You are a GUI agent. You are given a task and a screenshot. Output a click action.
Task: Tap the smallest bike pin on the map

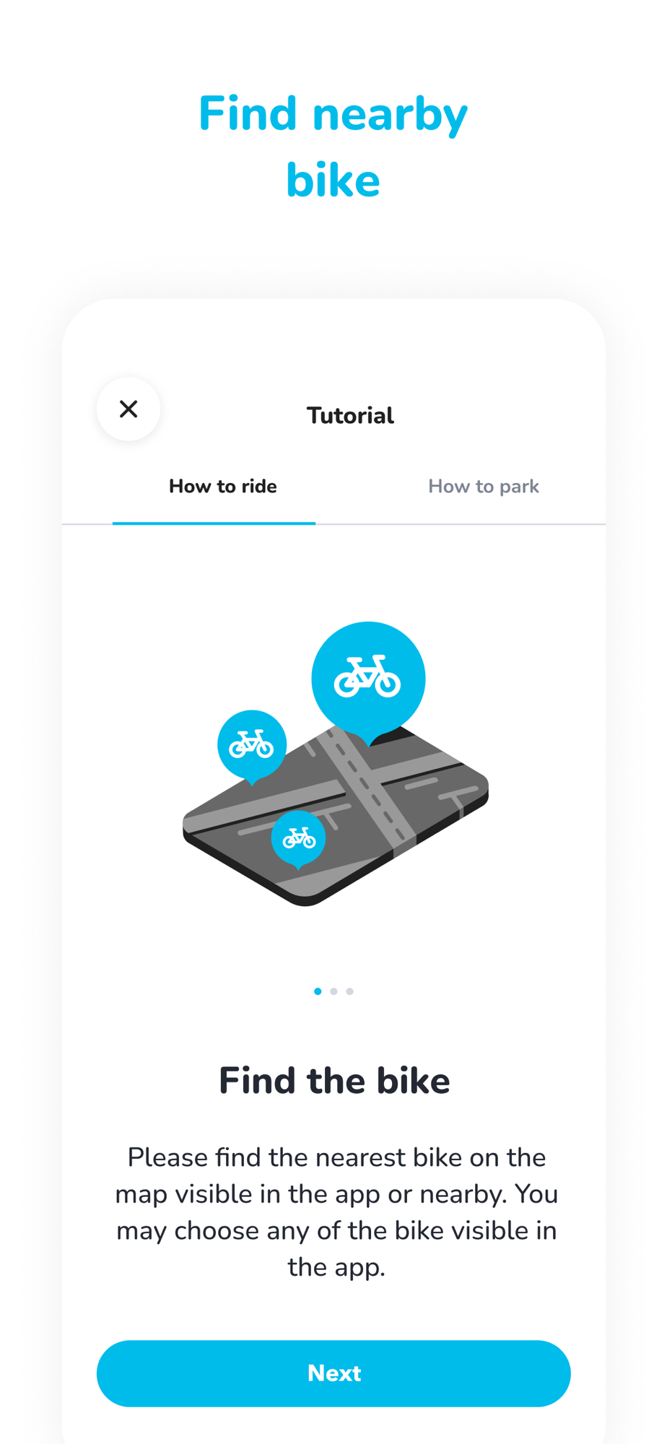point(298,839)
